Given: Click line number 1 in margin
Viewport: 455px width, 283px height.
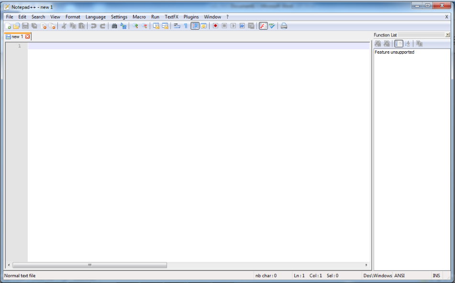Looking at the screenshot, I should (x=20, y=46).
